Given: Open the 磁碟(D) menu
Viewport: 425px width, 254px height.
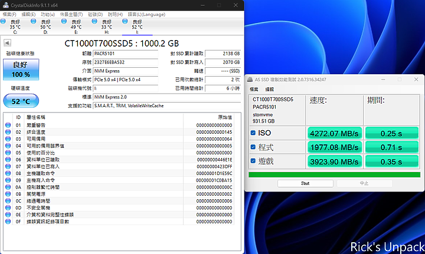Looking at the screenshot, I should (x=96, y=14).
